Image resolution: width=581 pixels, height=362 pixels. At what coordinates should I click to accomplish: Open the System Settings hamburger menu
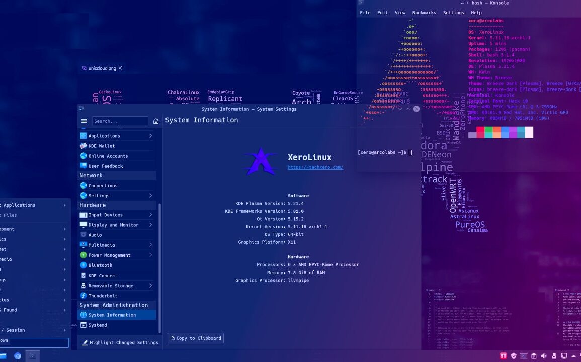84,121
